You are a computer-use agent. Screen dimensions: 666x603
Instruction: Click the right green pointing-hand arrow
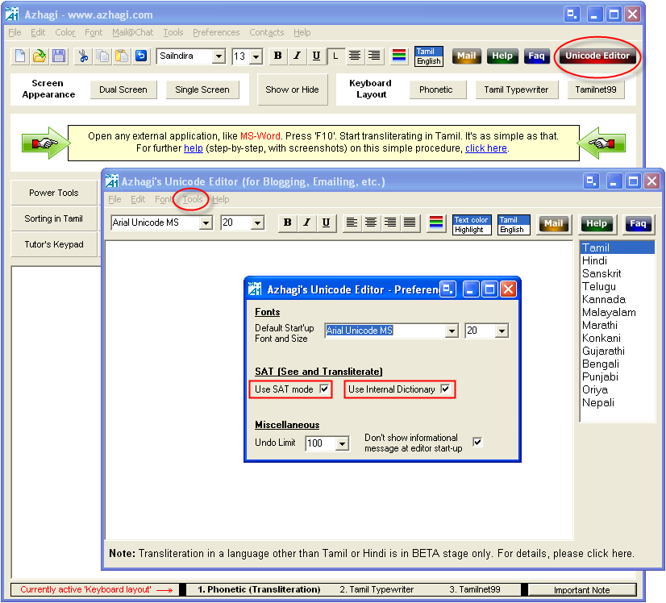point(601,143)
